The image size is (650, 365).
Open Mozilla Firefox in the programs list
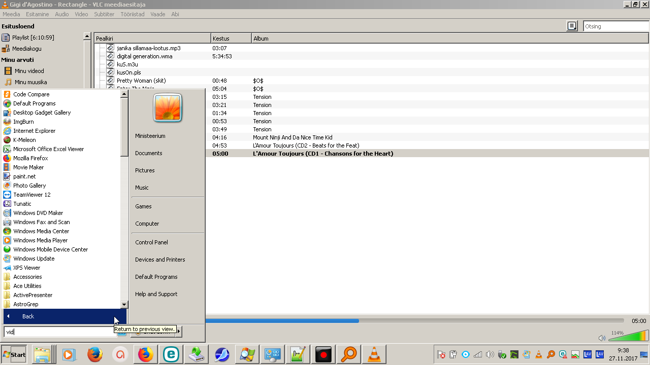tap(30, 158)
